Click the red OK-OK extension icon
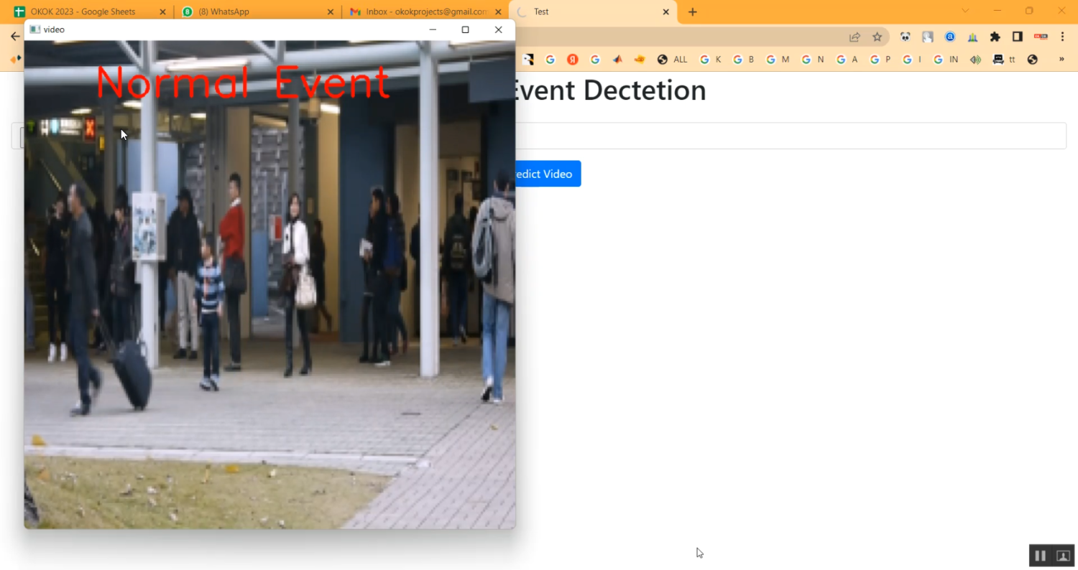Screen dimensions: 1078x570 [1041, 37]
